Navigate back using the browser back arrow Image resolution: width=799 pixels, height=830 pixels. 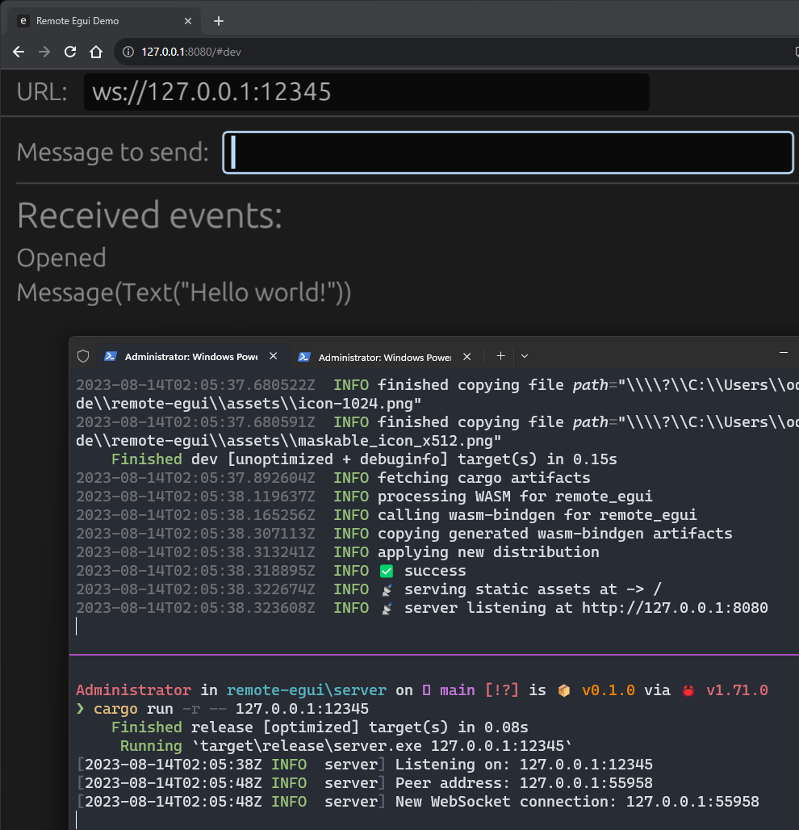pos(18,52)
